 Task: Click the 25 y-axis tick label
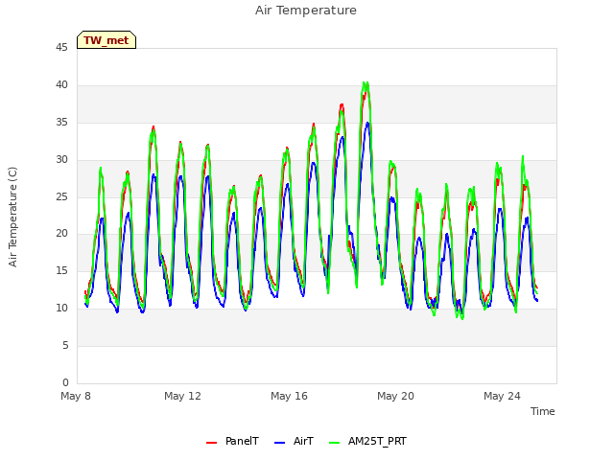(61, 196)
